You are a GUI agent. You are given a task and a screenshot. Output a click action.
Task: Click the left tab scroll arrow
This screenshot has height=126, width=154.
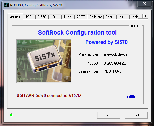tap(140, 16)
